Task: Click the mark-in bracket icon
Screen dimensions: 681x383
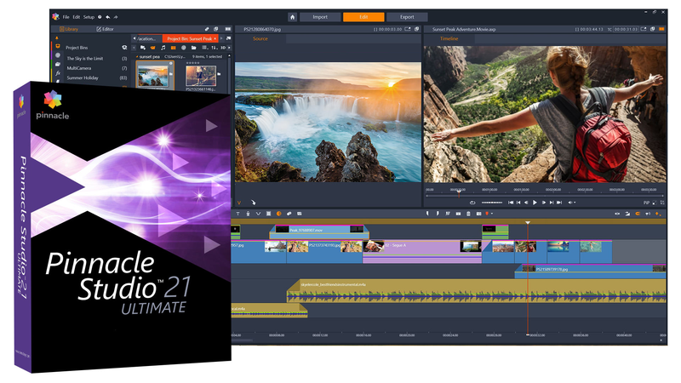Action: point(427,214)
